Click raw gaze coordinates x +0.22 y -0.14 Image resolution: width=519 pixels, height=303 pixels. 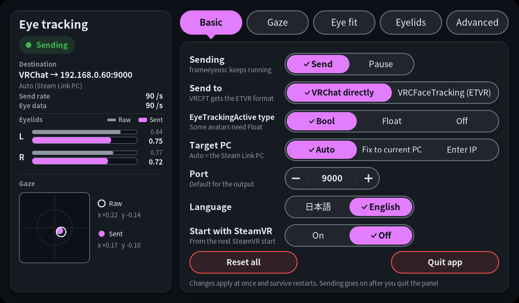pyautogui.click(x=119, y=215)
